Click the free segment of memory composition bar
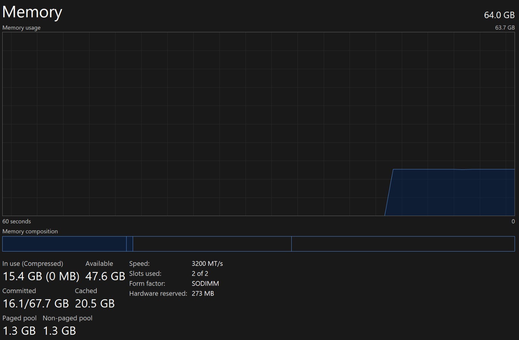This screenshot has width=519, height=340. pyautogui.click(x=403, y=244)
